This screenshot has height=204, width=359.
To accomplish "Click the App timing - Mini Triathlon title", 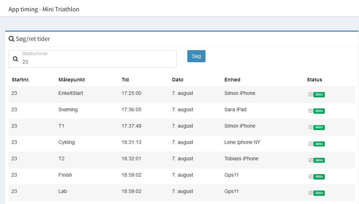I will click(x=44, y=9).
